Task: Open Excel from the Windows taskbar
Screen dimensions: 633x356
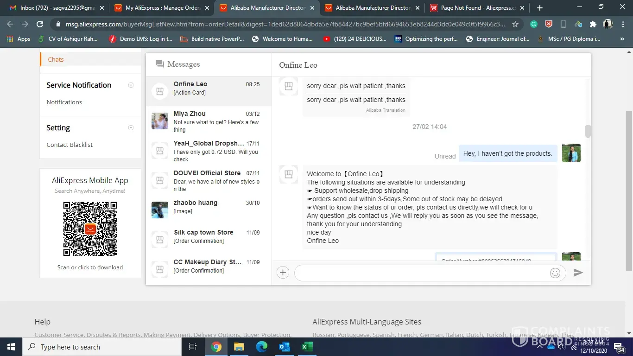Action: click(x=307, y=347)
